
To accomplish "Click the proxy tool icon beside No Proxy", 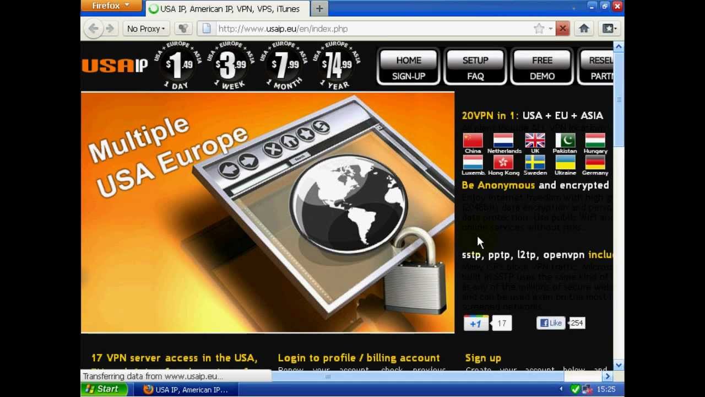I will pyautogui.click(x=183, y=29).
